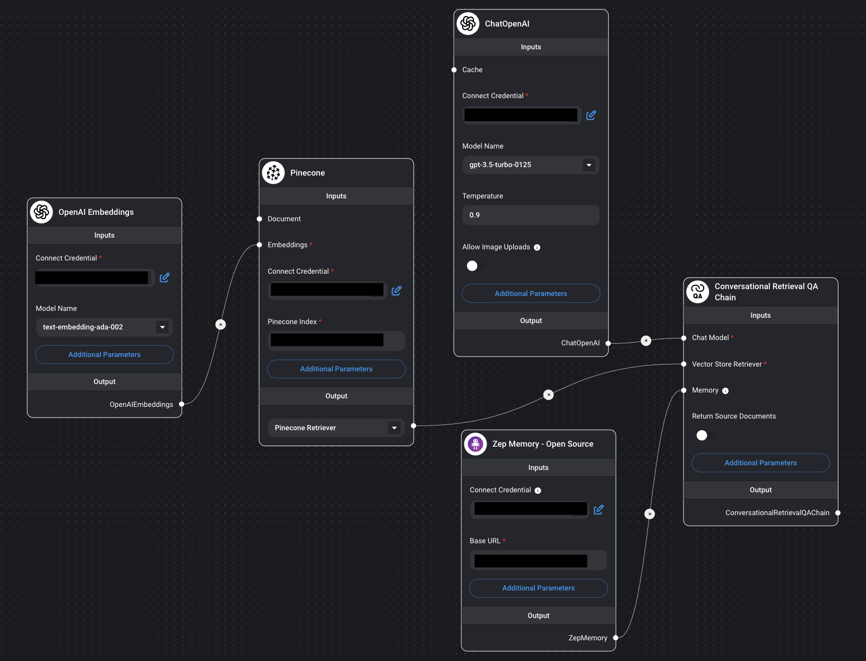Screen dimensions: 866x661
Task: Turn on Return Source Documents toggle
Action: [x=702, y=435]
